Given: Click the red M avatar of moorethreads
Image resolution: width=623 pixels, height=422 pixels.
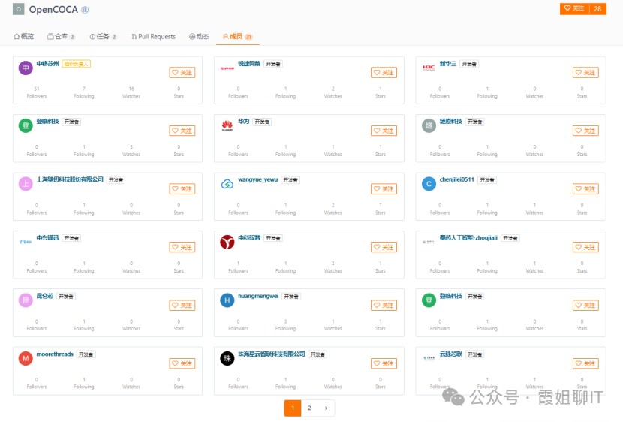Looking at the screenshot, I should point(26,358).
